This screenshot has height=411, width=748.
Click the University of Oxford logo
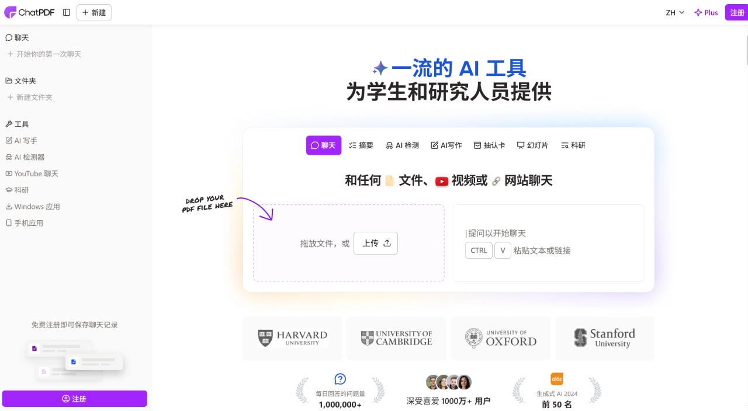(x=501, y=339)
